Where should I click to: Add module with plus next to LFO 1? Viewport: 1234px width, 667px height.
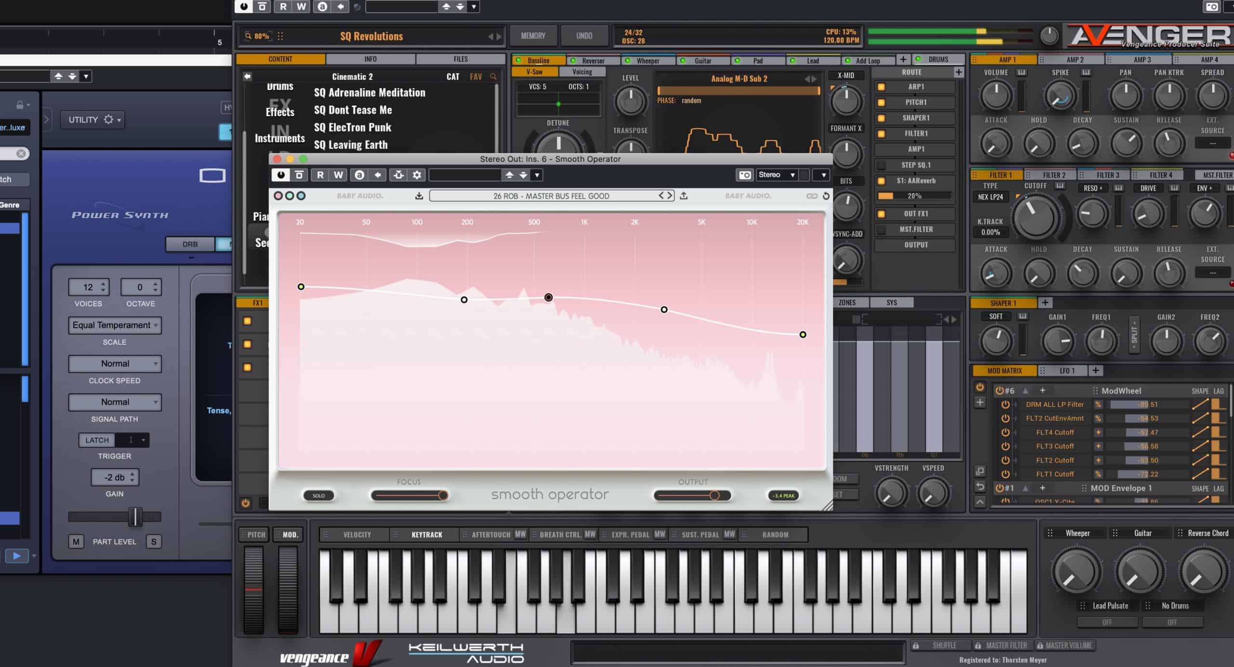pos(1096,370)
